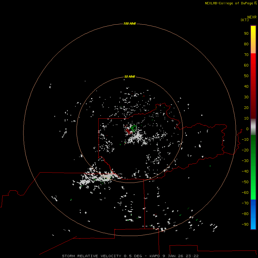Click the positive 70 knot scale label
Viewport: 258px width, 258px height.
point(246,55)
